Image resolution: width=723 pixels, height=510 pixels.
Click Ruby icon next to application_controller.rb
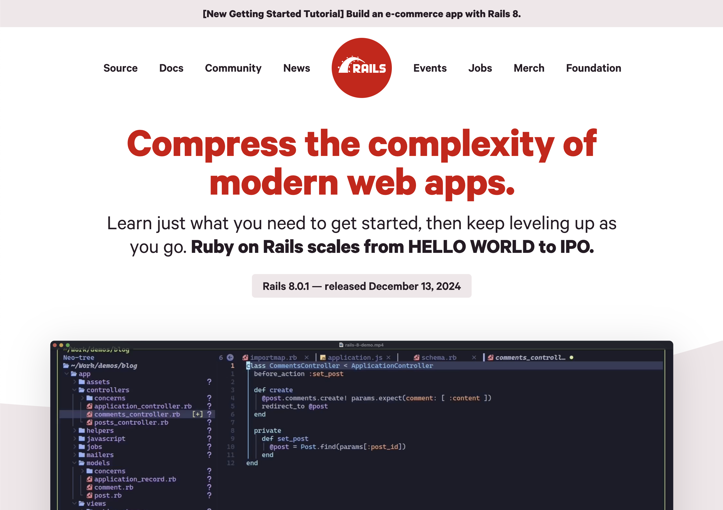[x=89, y=406]
